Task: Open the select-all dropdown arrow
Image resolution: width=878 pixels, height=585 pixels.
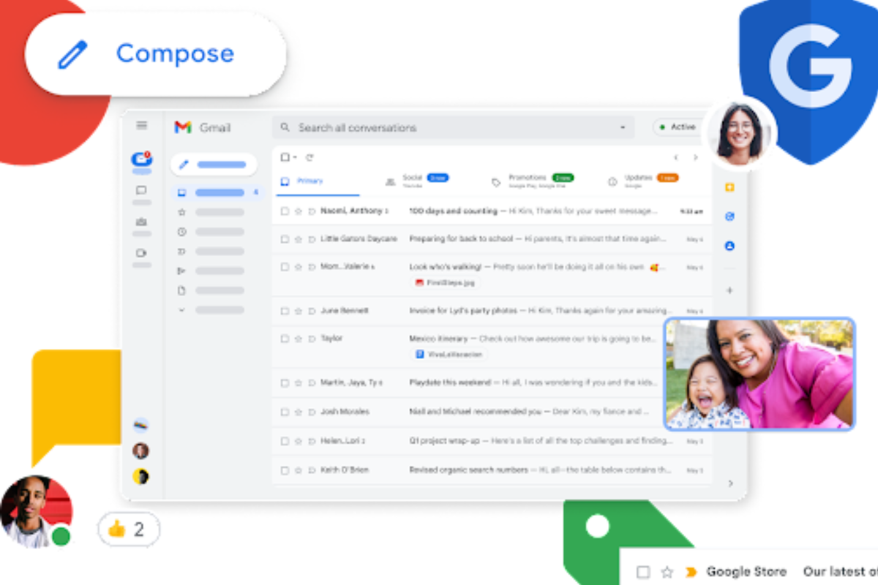Action: (x=295, y=157)
